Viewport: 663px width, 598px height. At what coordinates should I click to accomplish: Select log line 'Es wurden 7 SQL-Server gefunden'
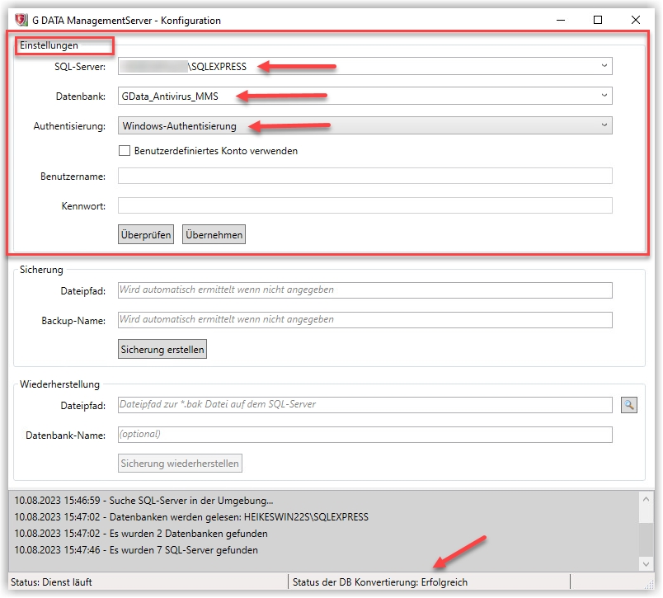pyautogui.click(x=136, y=550)
